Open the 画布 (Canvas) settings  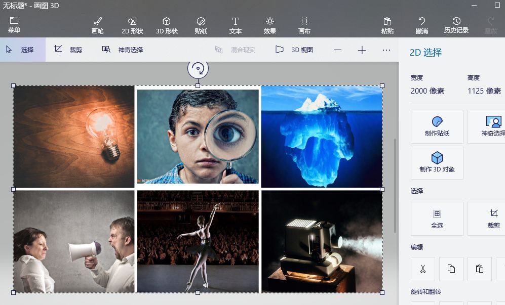[x=304, y=25]
